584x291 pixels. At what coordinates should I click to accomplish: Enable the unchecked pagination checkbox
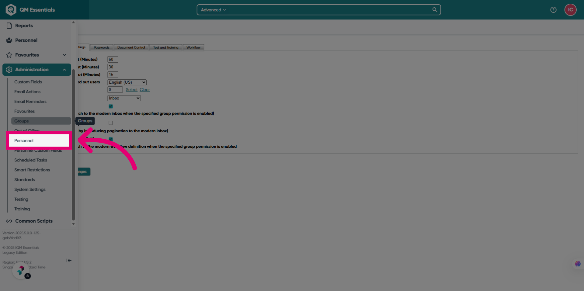pos(111,123)
